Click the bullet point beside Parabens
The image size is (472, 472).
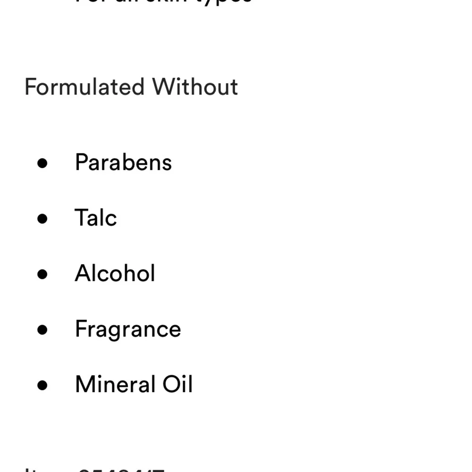tap(42, 163)
